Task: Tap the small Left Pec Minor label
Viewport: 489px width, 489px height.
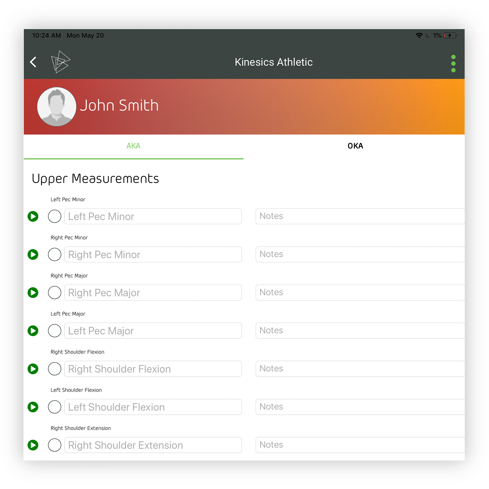Action: (x=68, y=200)
